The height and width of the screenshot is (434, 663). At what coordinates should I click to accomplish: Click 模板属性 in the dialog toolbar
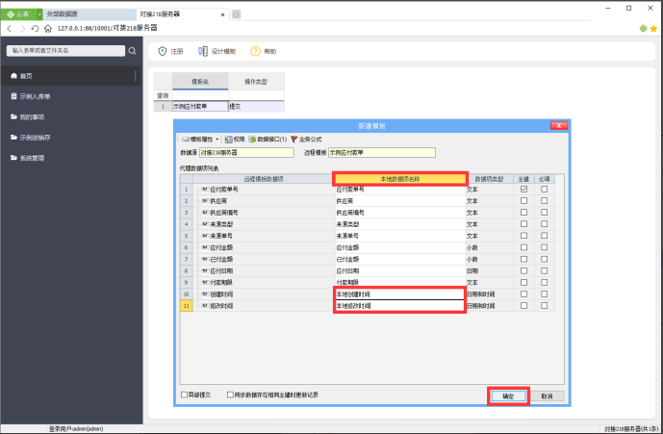pyautogui.click(x=197, y=140)
